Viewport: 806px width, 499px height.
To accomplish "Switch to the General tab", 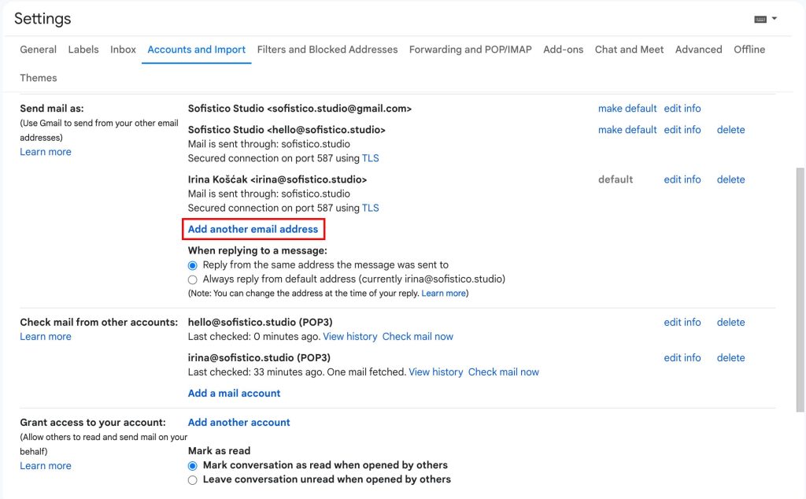I will tap(38, 50).
